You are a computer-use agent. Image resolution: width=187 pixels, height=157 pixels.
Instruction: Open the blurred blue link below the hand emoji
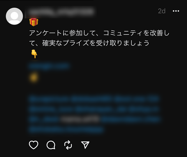point(49,66)
